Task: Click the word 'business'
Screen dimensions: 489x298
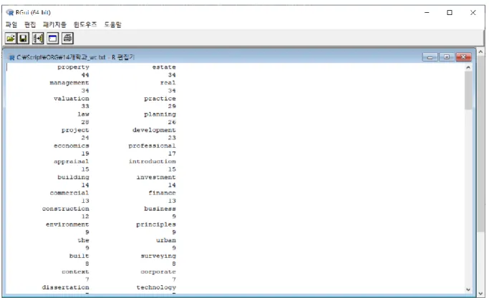Action: 160,209
